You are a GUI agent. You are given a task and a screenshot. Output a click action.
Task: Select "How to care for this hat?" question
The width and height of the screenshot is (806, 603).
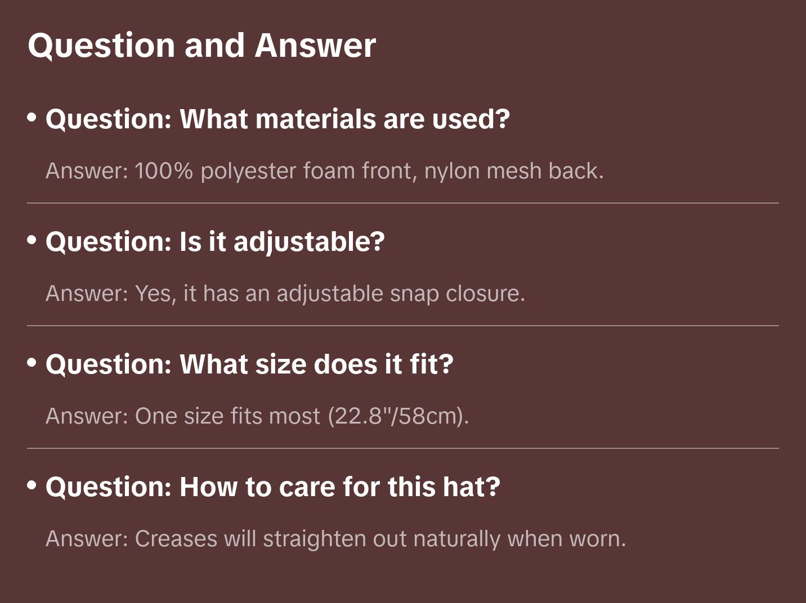(273, 487)
